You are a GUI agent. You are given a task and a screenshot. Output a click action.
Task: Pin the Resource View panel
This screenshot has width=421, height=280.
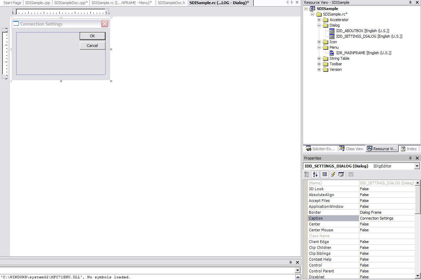click(x=410, y=2)
